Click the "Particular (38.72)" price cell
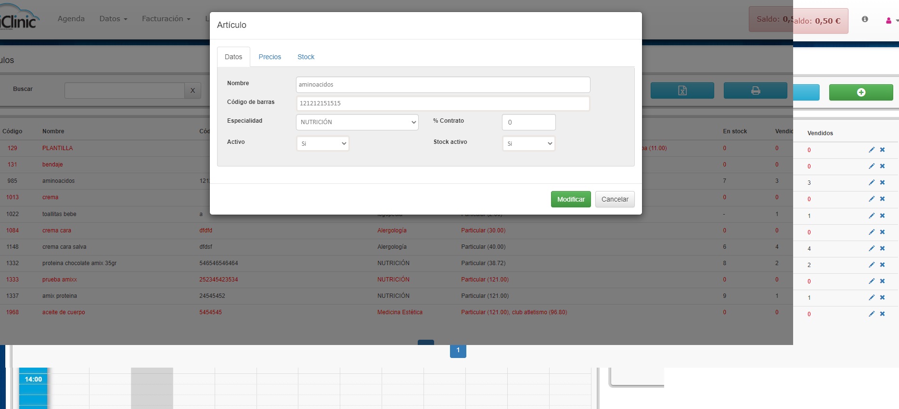 483,263
